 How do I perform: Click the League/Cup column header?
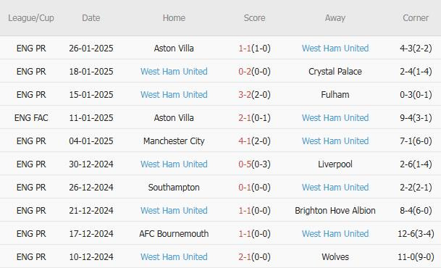31,17
